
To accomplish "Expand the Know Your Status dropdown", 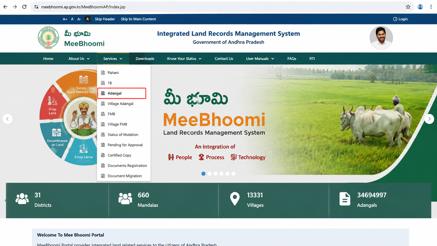I will 184,59.
